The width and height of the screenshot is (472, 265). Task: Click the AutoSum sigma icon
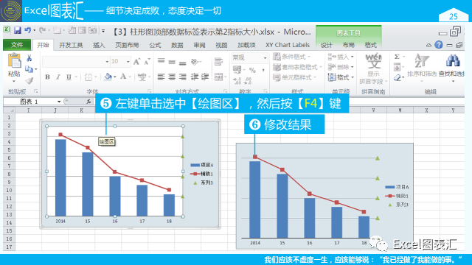pos(397,57)
